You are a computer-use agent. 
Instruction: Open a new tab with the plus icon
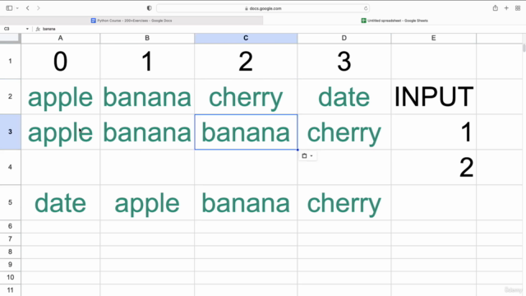pyautogui.click(x=506, y=8)
